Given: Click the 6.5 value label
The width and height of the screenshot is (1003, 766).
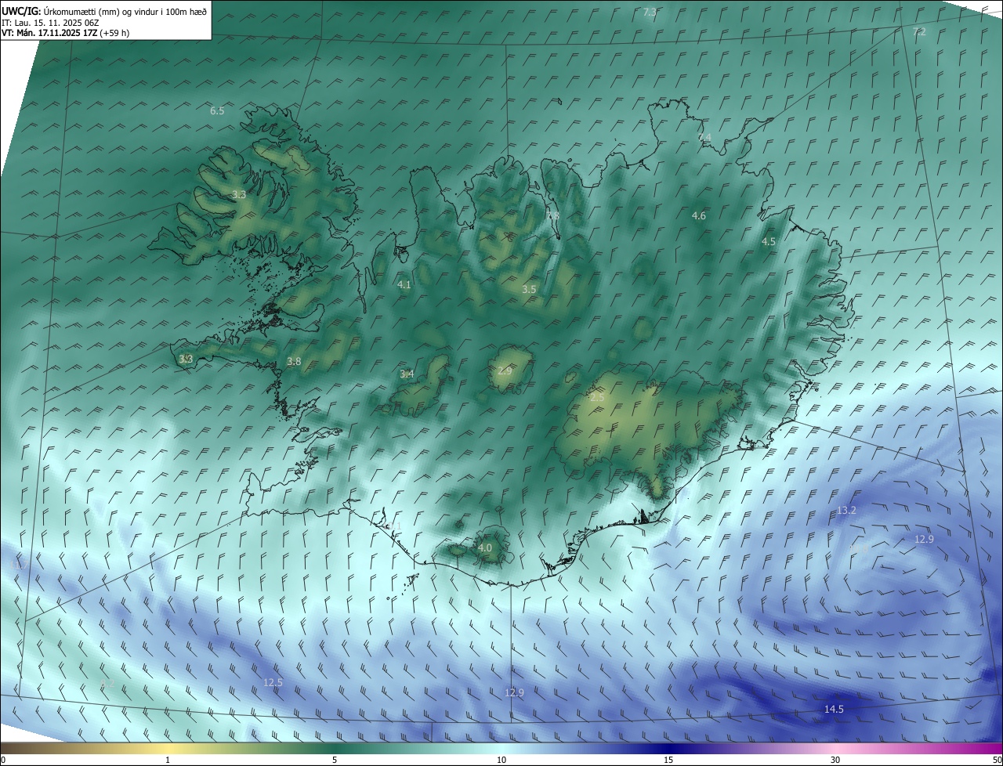Looking at the screenshot, I should 217,111.
